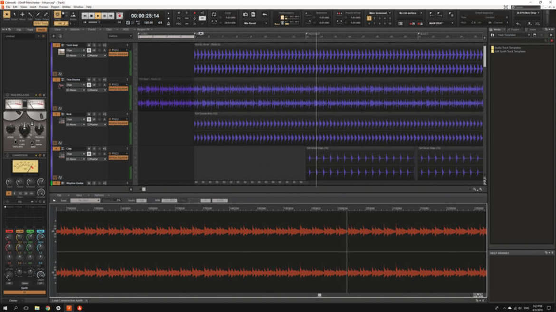
Task: Mute the Kick track
Action: (x=89, y=114)
